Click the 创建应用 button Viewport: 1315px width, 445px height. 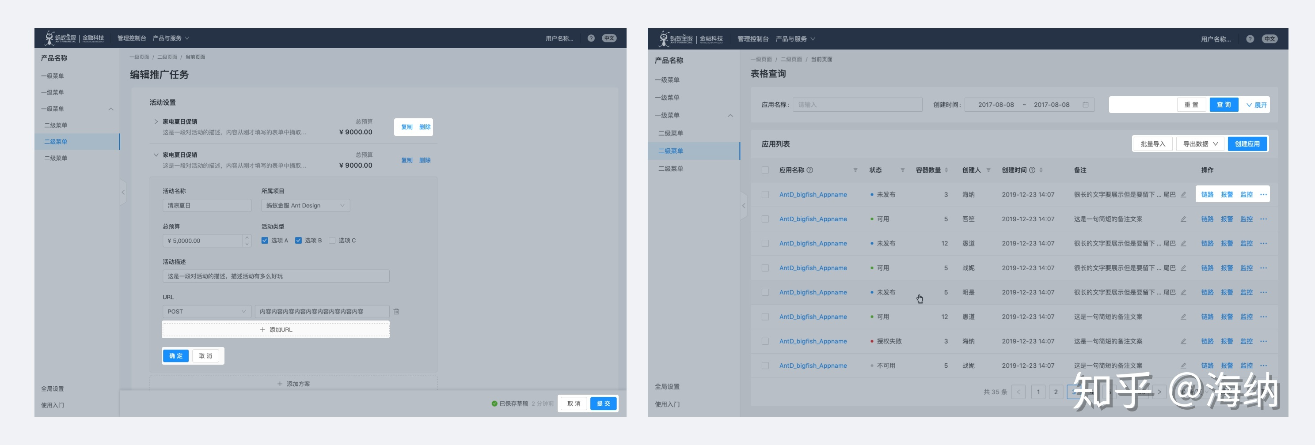pyautogui.click(x=1247, y=144)
